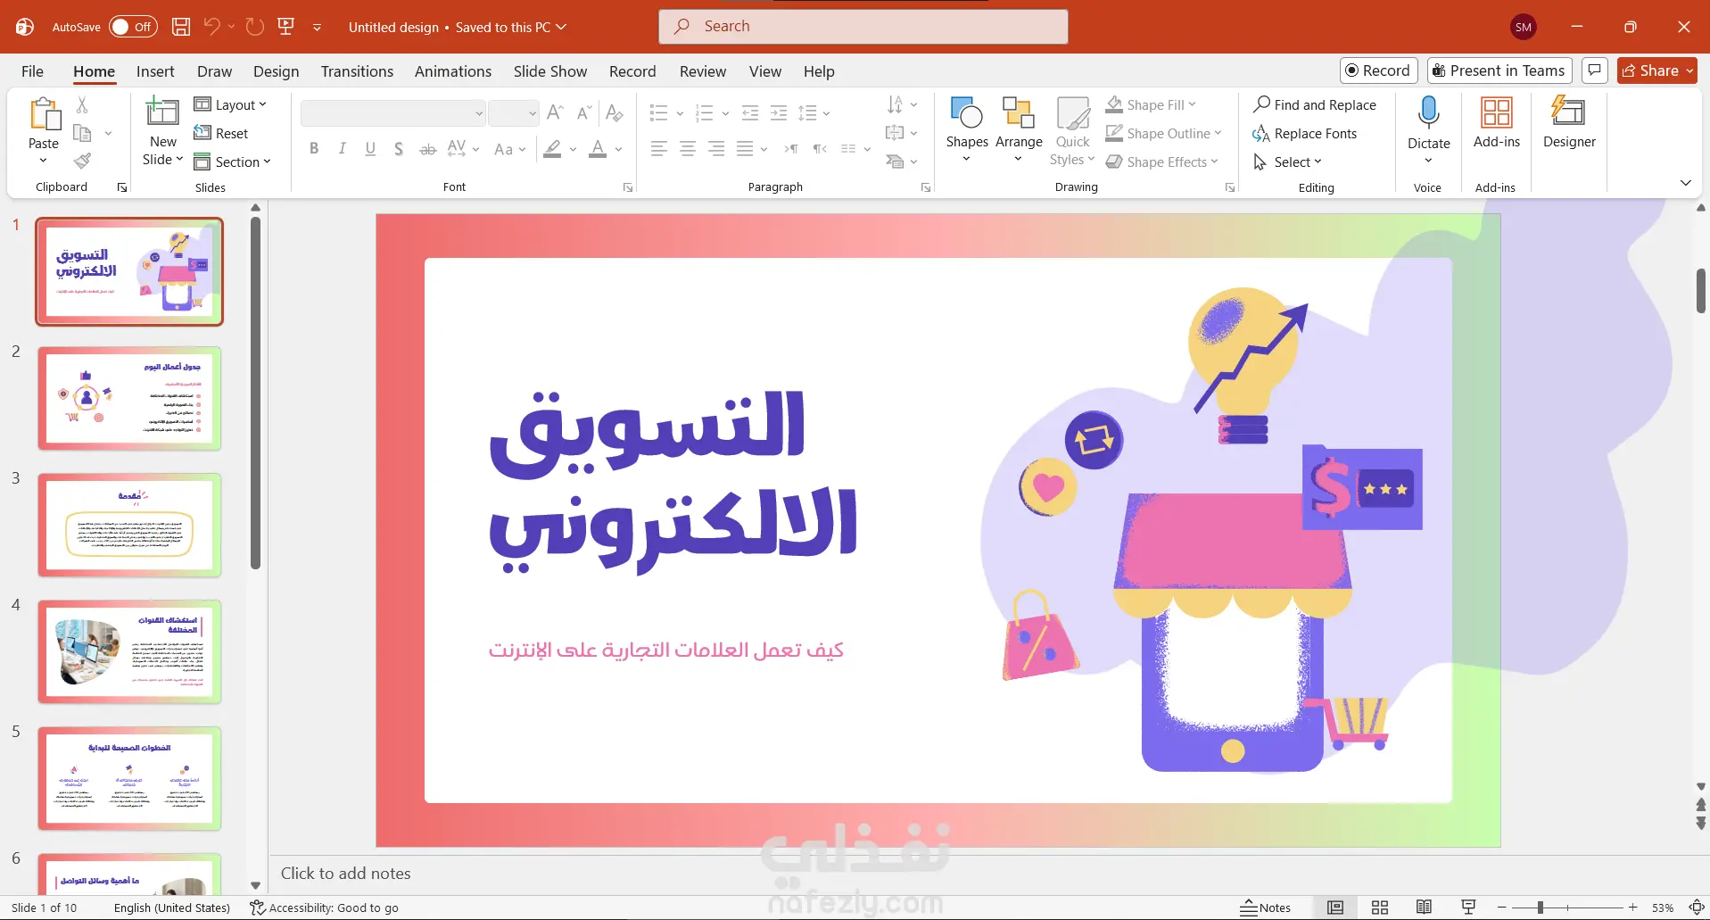Adjust the zoom slider handle
This screenshot has height=920, width=1710.
(x=1541, y=908)
